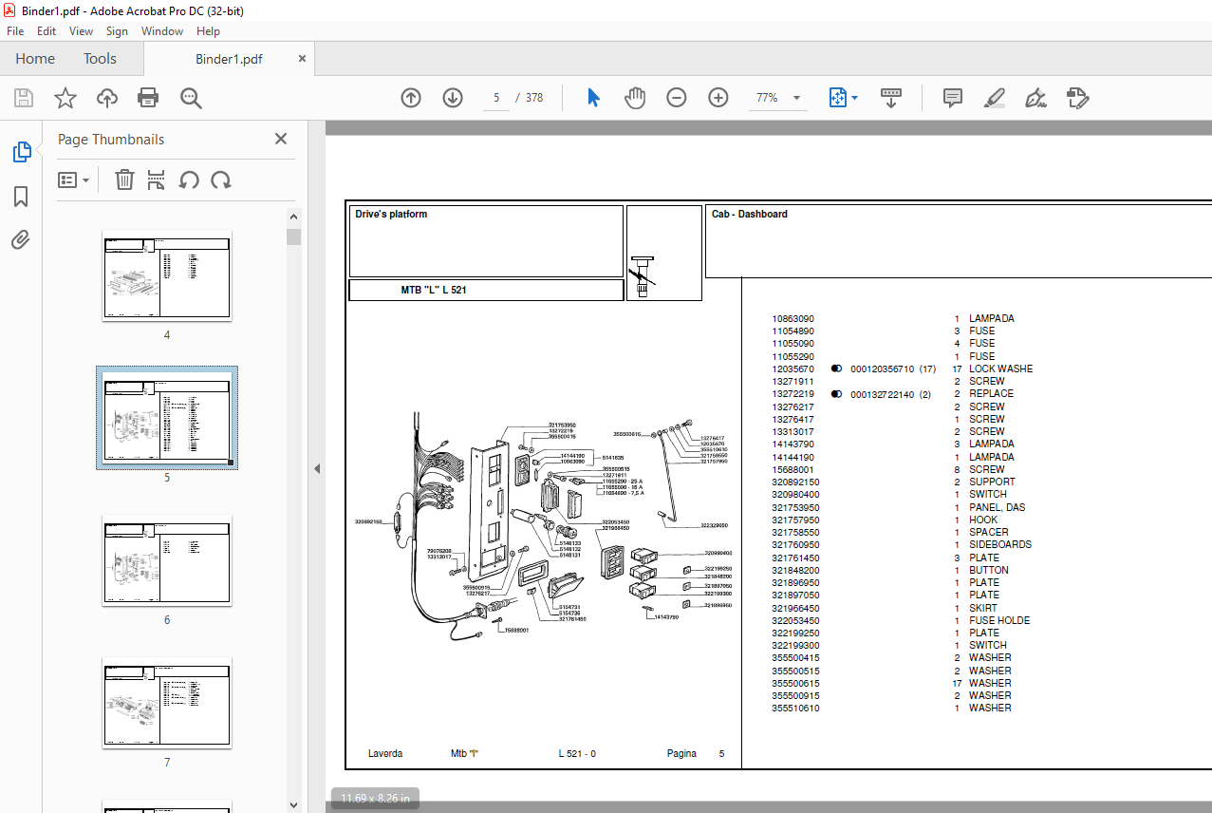This screenshot has width=1212, height=813.
Task: Switch to the Home tab
Action: (x=35, y=59)
